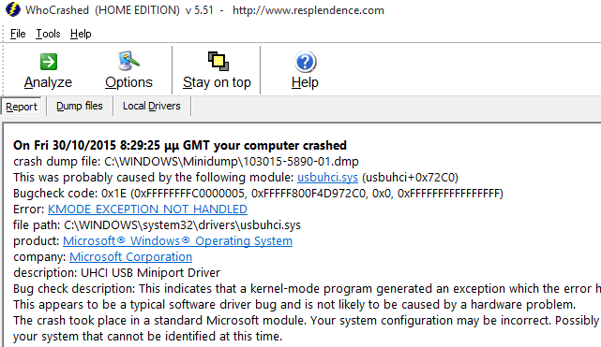The height and width of the screenshot is (347, 601).
Task: Open the Microsoft Corporation company link
Action: coord(130,257)
